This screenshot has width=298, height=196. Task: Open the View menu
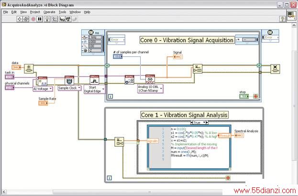tap(23, 12)
